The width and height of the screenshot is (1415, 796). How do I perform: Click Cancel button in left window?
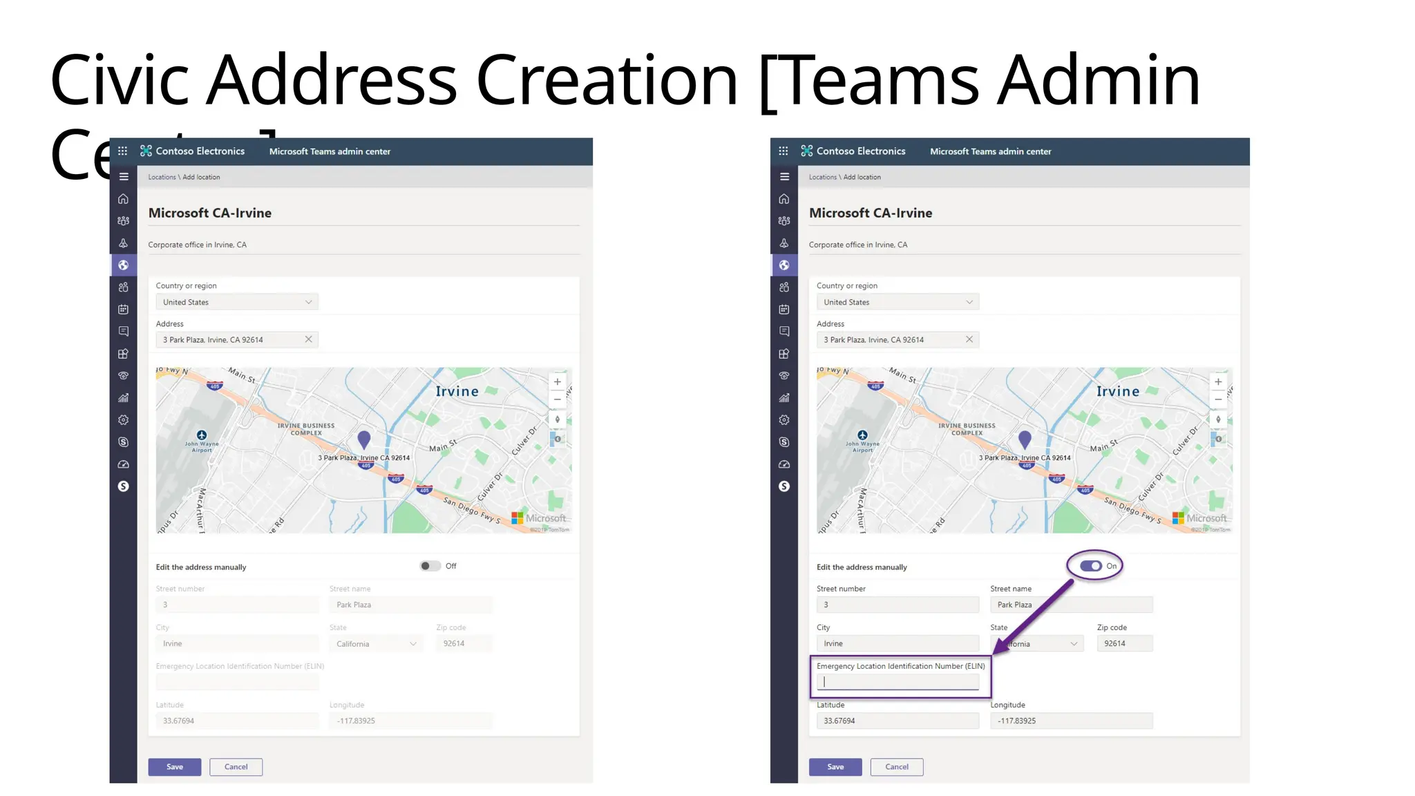(236, 767)
